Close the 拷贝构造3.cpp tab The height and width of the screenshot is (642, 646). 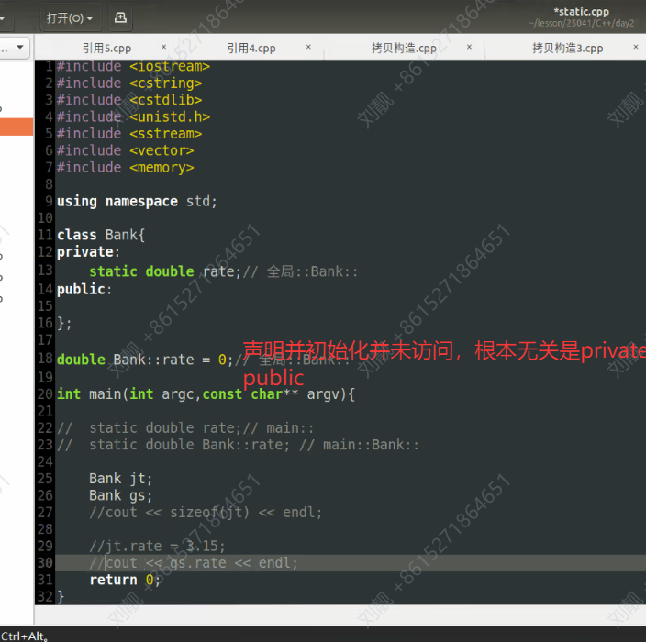pyautogui.click(x=636, y=47)
